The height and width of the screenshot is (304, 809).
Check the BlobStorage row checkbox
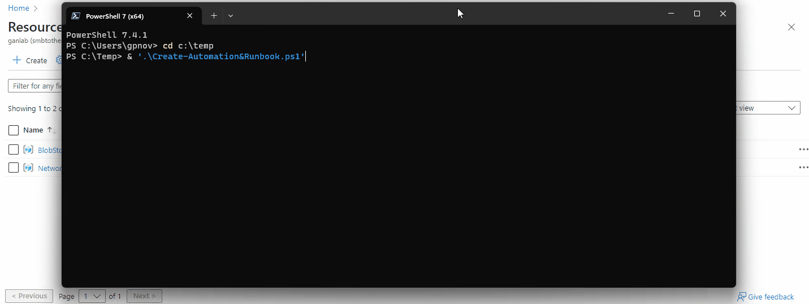coord(14,150)
